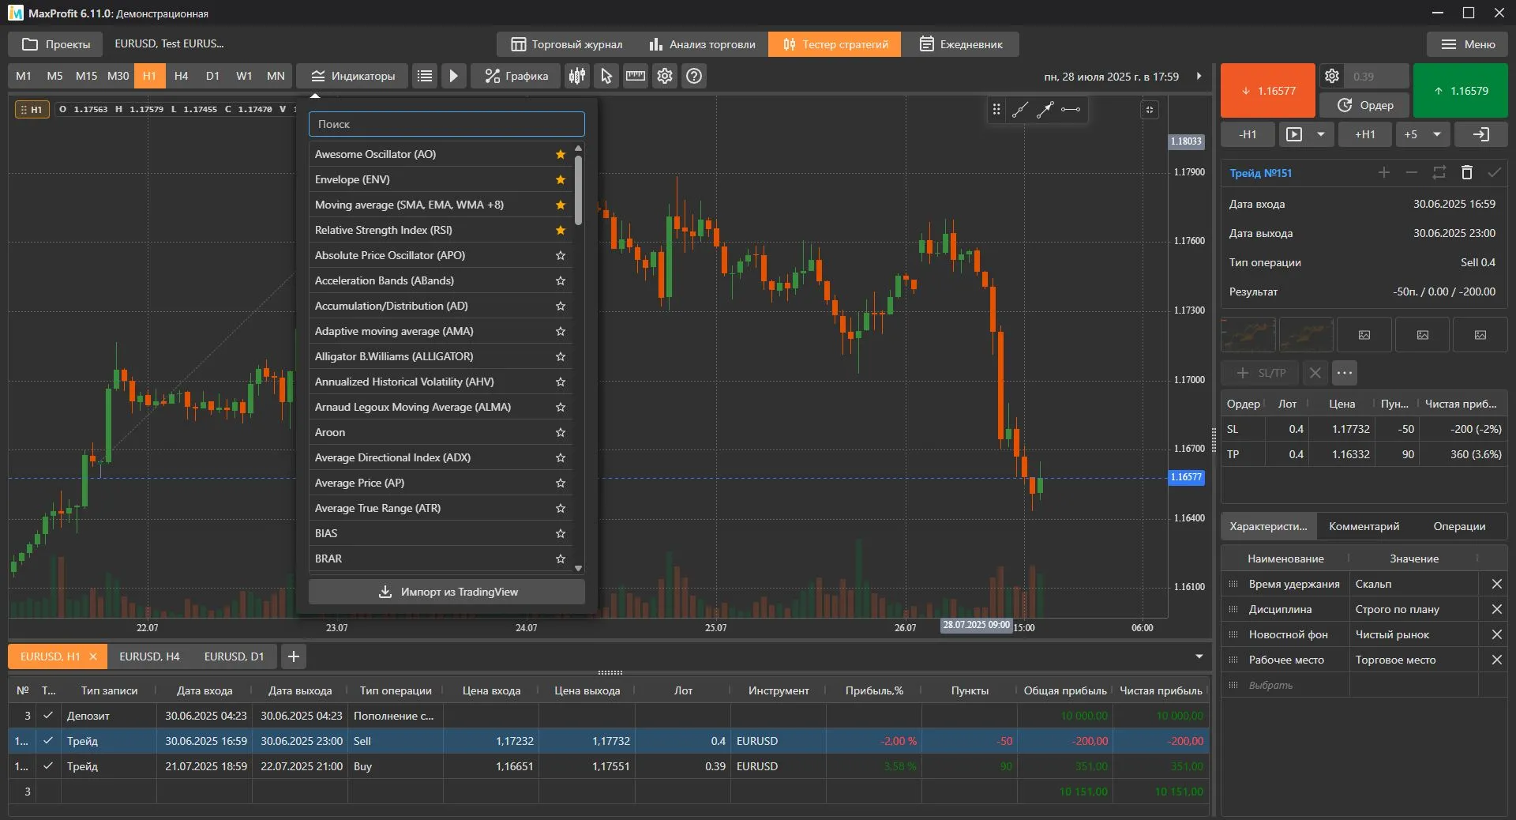1516x820 pixels.
Task: Unfavorite Relative Strength Index (RSI) star
Action: click(x=561, y=230)
